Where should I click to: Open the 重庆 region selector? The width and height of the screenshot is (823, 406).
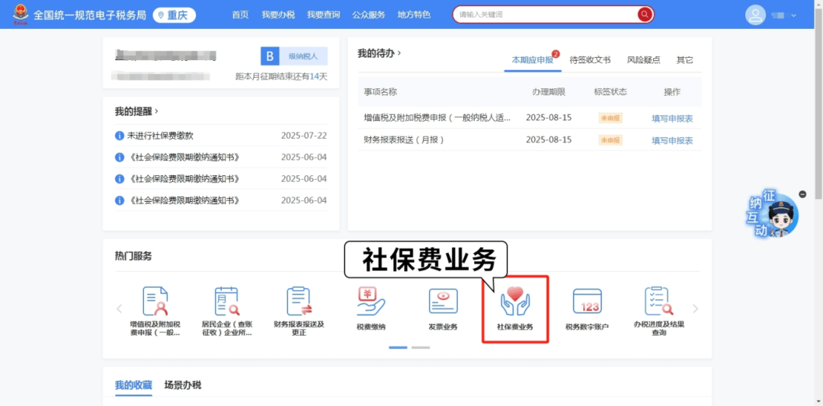[x=175, y=14]
